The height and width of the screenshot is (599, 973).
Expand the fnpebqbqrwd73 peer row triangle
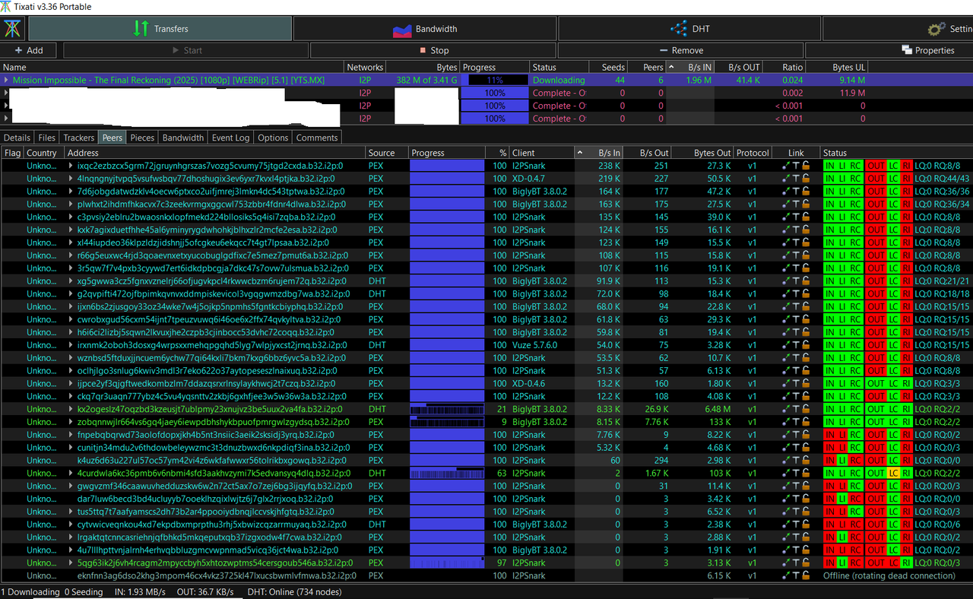click(71, 435)
